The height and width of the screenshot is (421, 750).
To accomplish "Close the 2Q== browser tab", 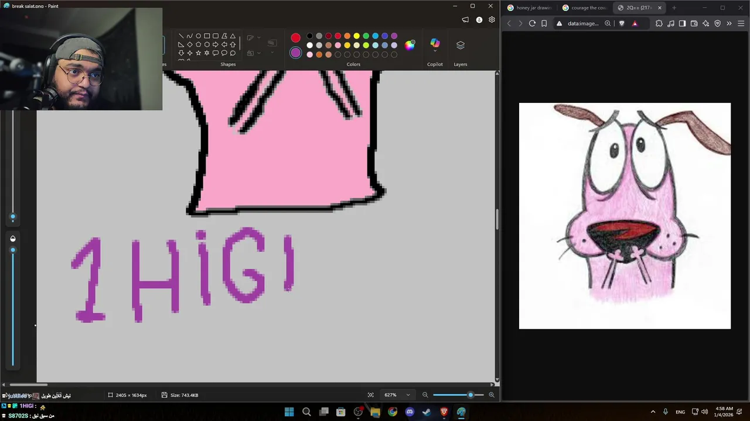I will (x=660, y=8).
